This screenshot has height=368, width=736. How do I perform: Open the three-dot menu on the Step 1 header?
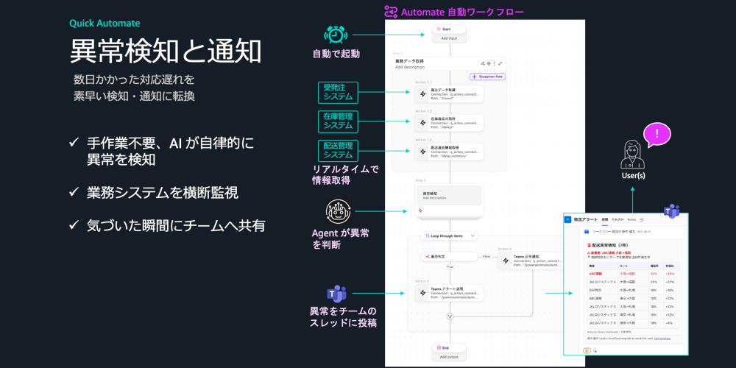point(495,63)
